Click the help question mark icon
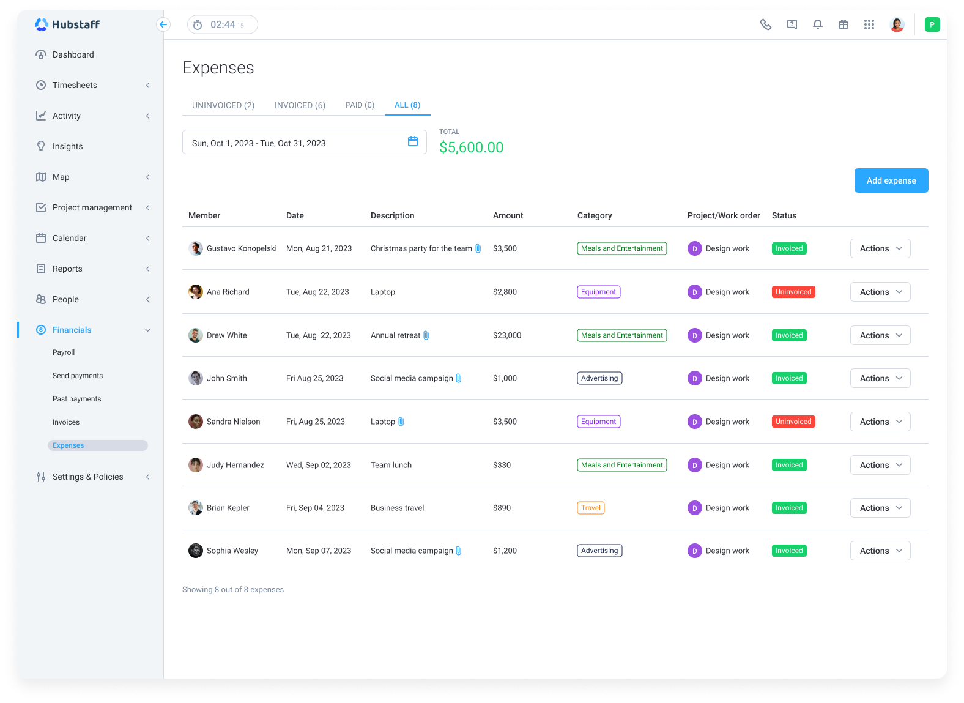964x703 pixels. (x=792, y=24)
